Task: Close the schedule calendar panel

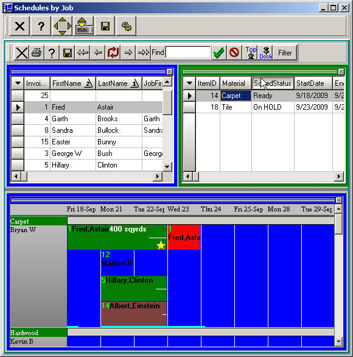Action: (338, 200)
